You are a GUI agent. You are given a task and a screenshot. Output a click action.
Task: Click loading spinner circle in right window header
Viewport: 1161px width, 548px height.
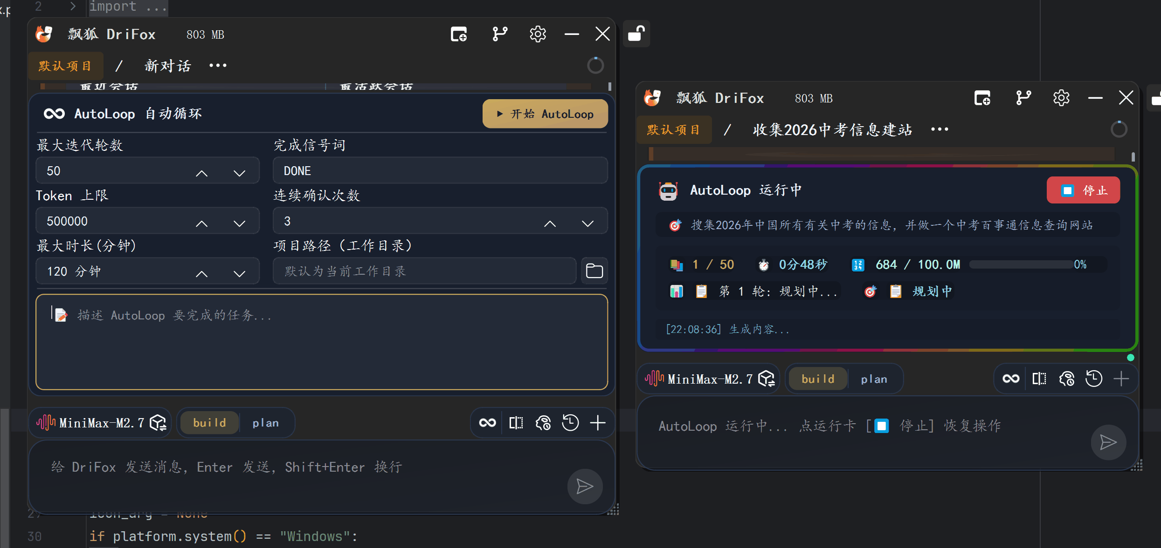1119,129
